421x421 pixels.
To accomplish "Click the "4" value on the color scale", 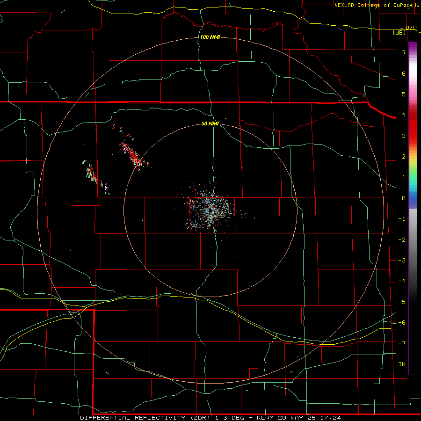I will (404, 115).
